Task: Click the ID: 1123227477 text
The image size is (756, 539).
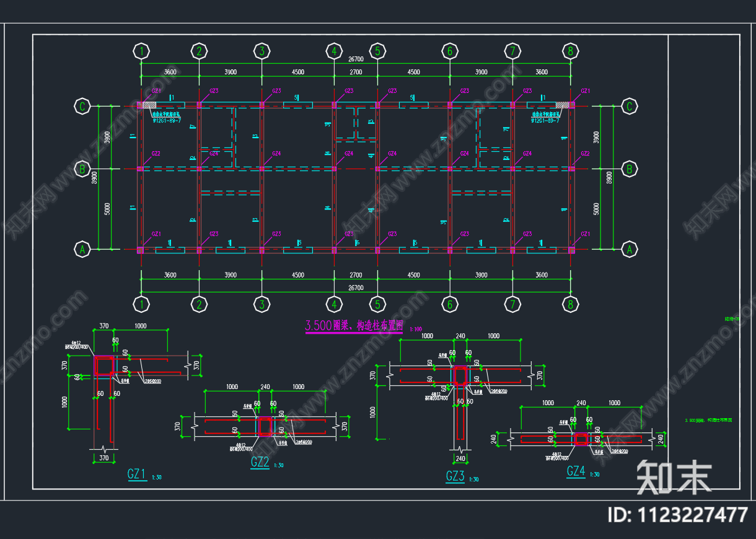Action: [x=679, y=515]
